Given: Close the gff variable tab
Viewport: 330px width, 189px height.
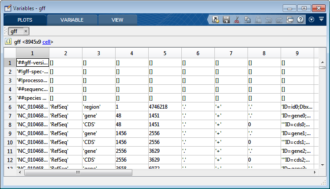Looking at the screenshot, I should (x=26, y=31).
